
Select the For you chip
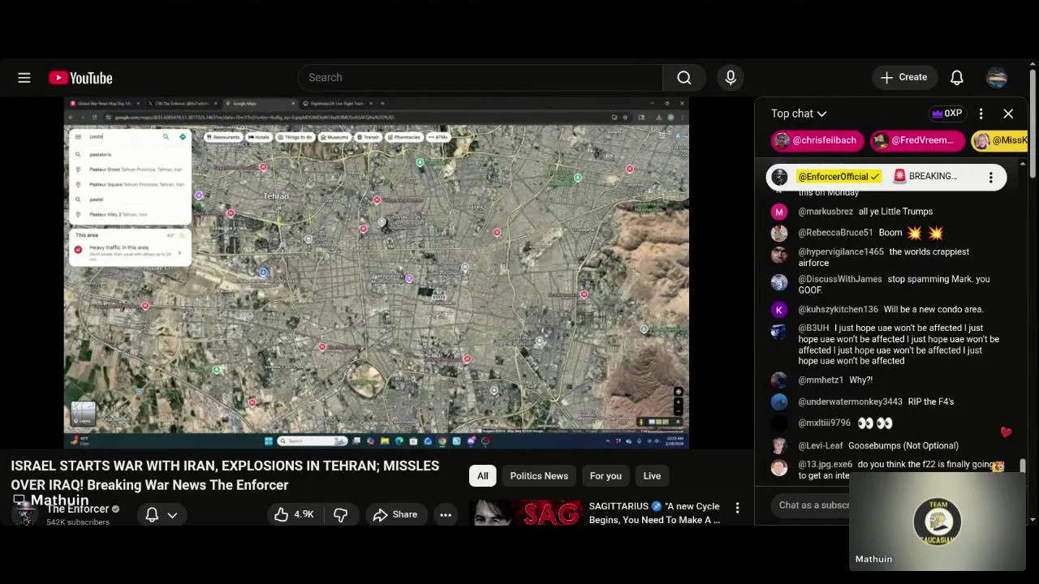click(x=606, y=476)
